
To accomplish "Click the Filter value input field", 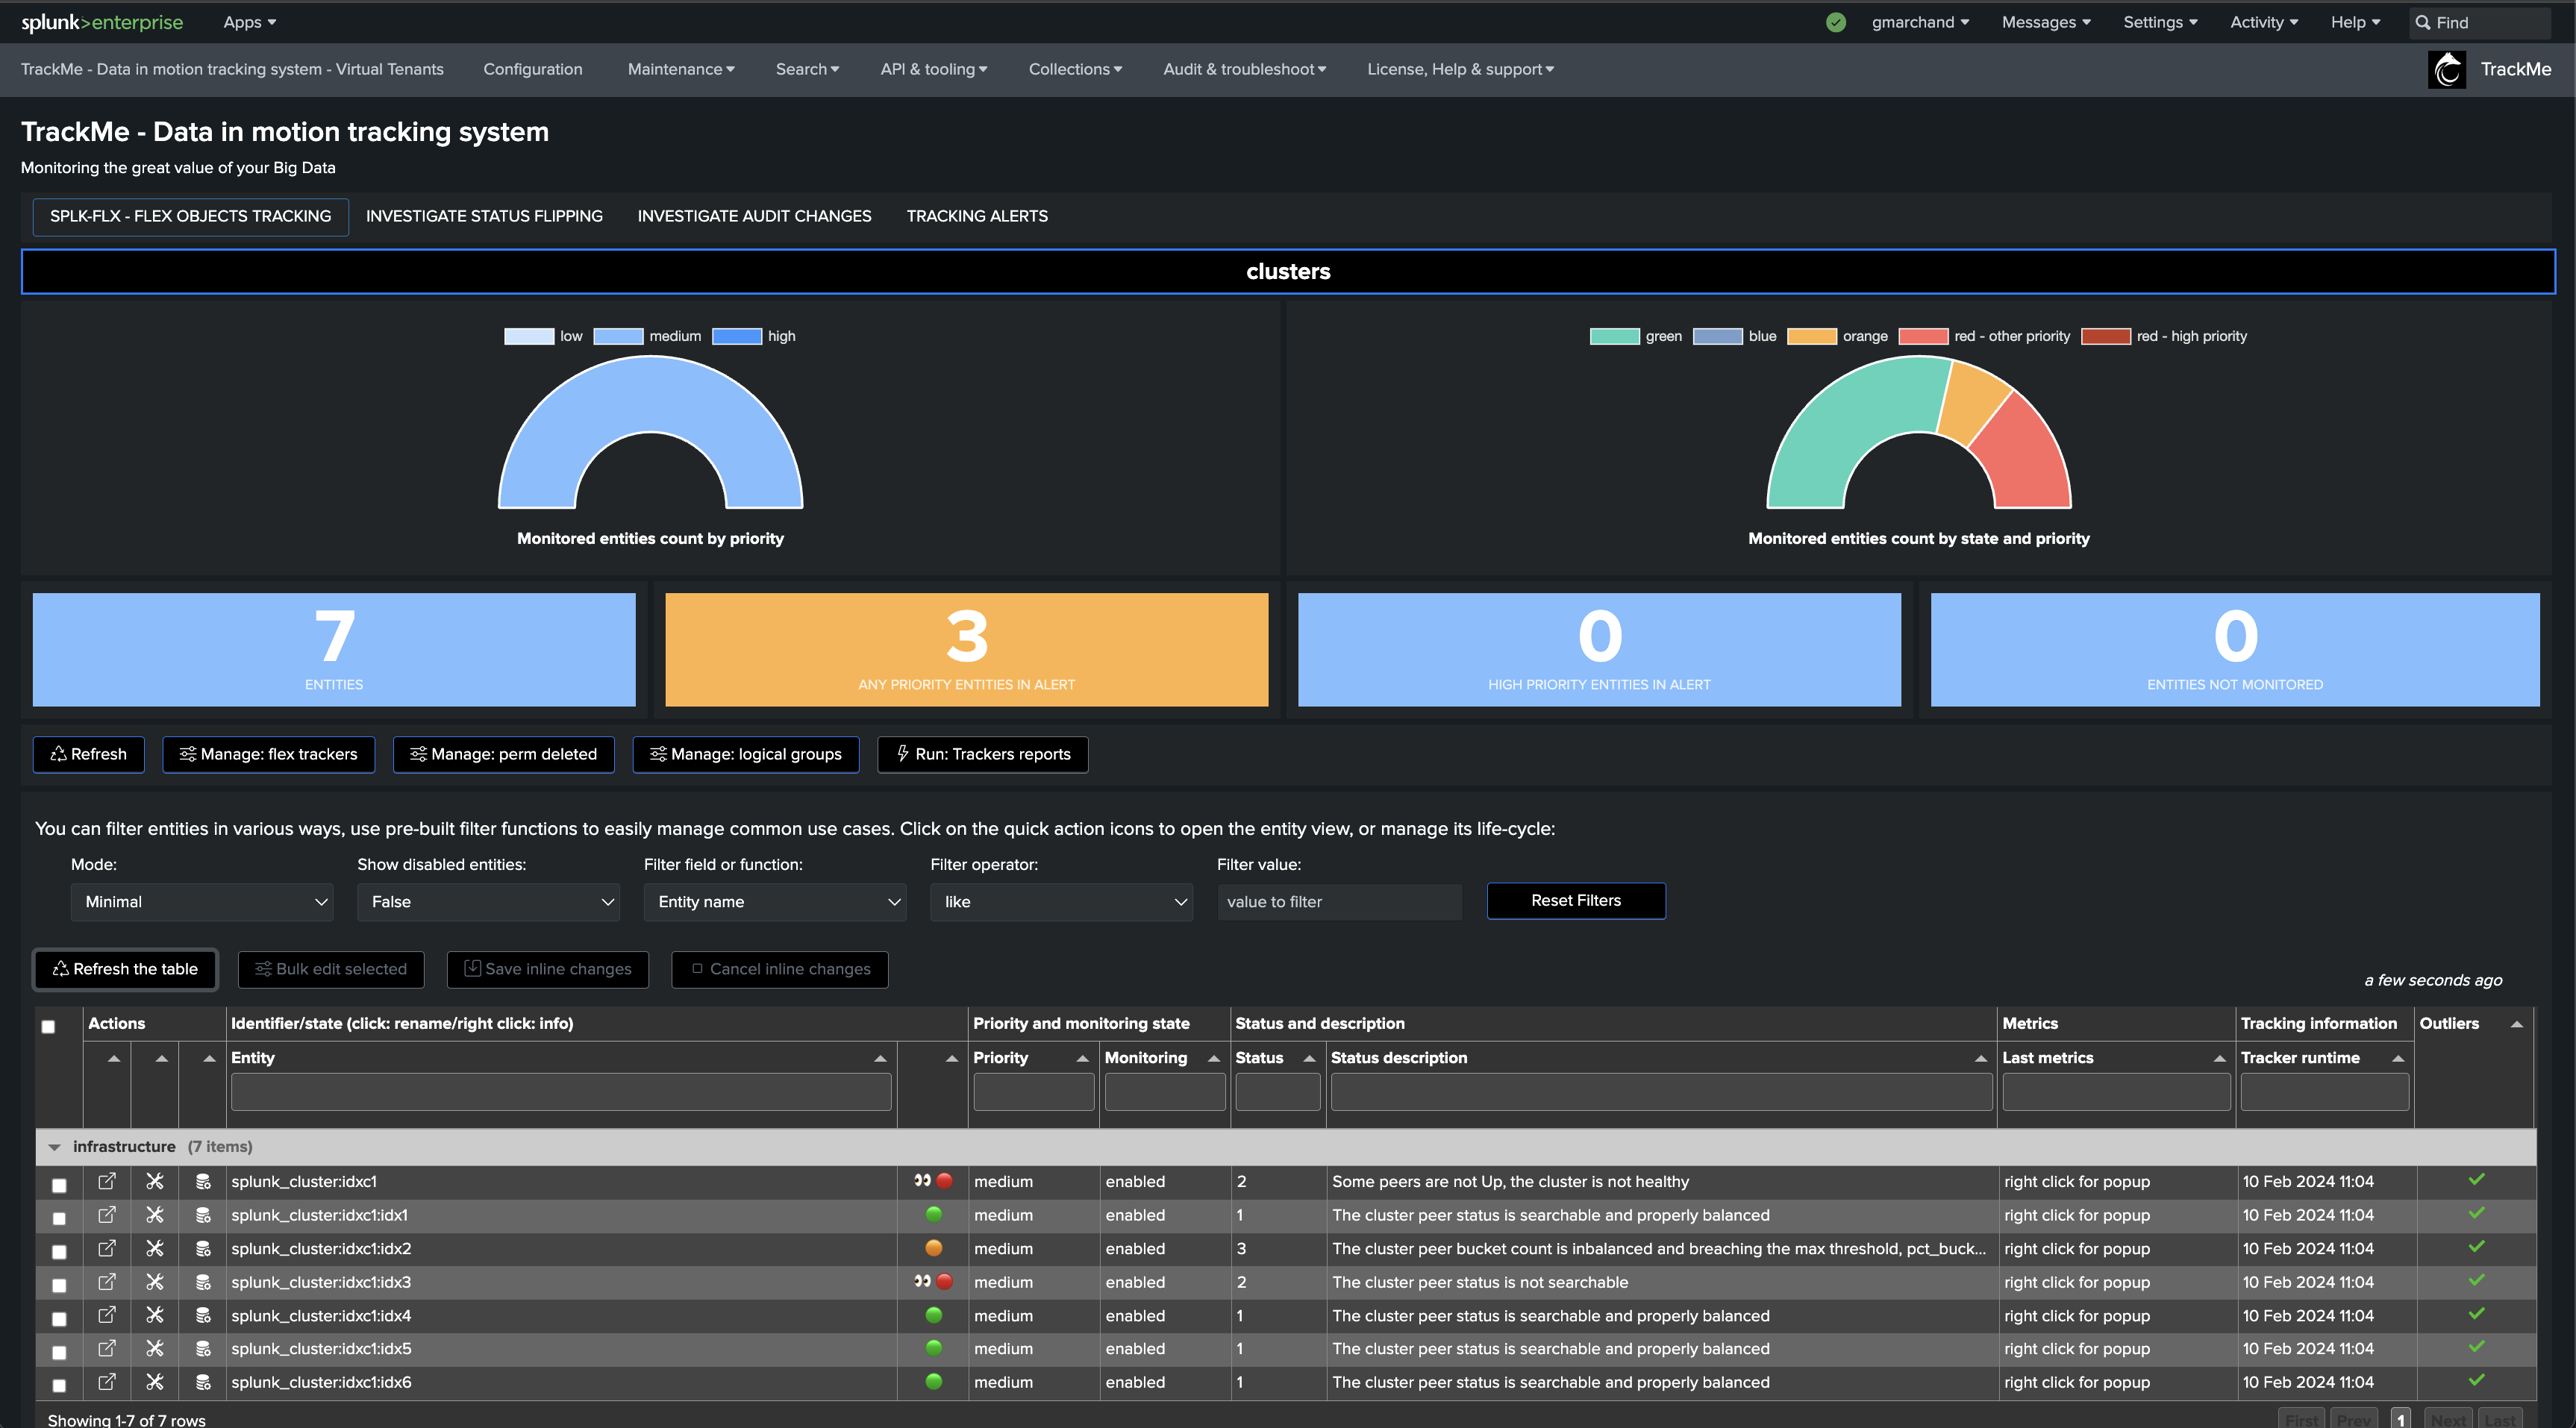I will (x=1339, y=902).
